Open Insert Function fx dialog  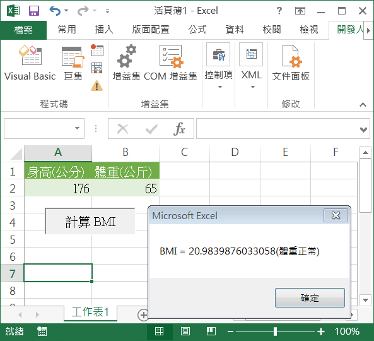pyautogui.click(x=179, y=129)
